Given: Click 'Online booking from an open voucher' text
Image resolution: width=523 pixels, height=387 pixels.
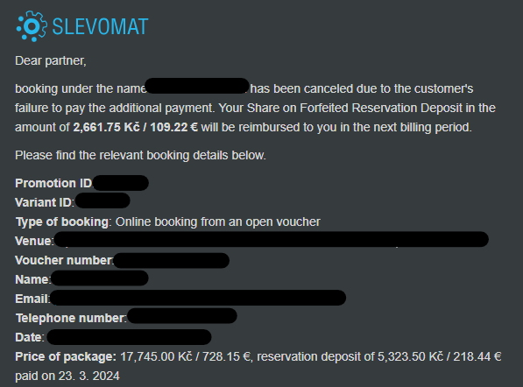Looking at the screenshot, I should 218,222.
